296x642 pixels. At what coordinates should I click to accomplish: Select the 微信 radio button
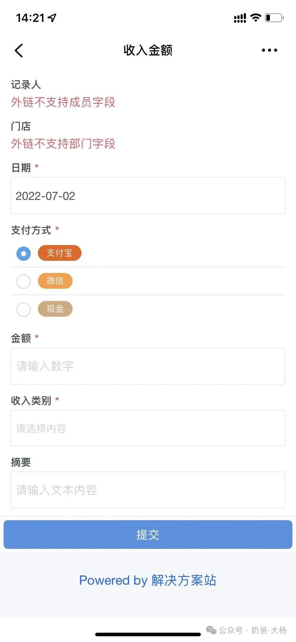pos(24,281)
